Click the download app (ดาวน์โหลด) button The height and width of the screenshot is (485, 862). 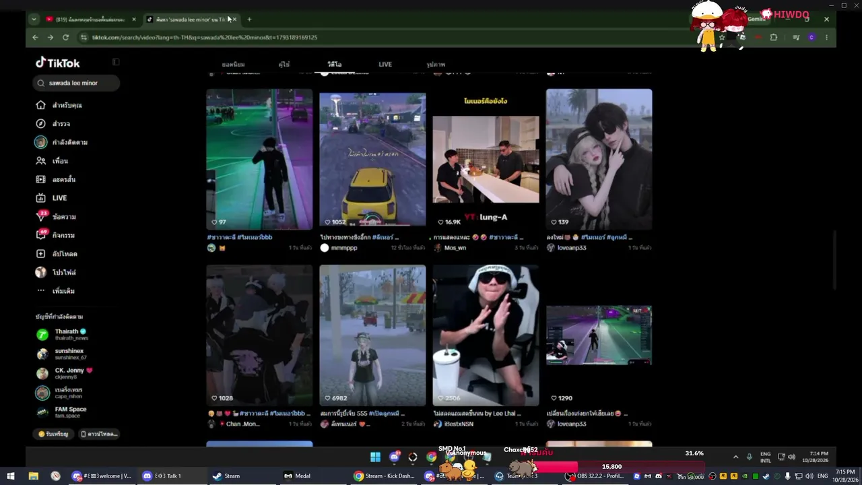99,434
